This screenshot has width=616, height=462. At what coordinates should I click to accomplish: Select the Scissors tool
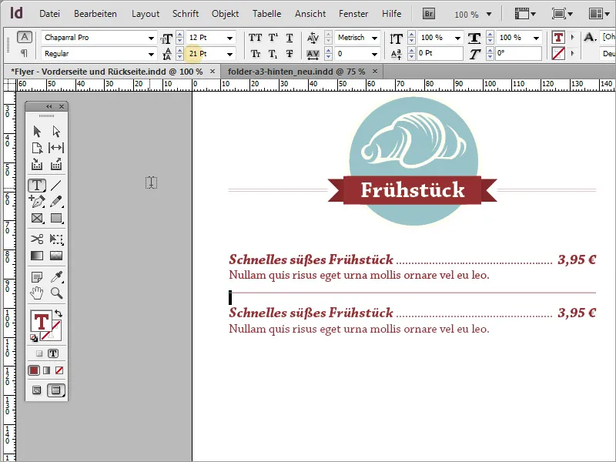(37, 239)
